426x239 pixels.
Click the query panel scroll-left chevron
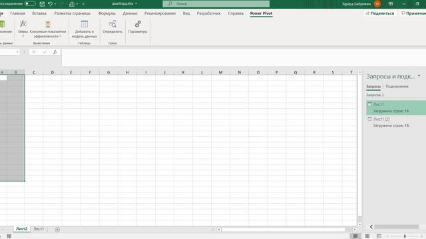(371, 226)
